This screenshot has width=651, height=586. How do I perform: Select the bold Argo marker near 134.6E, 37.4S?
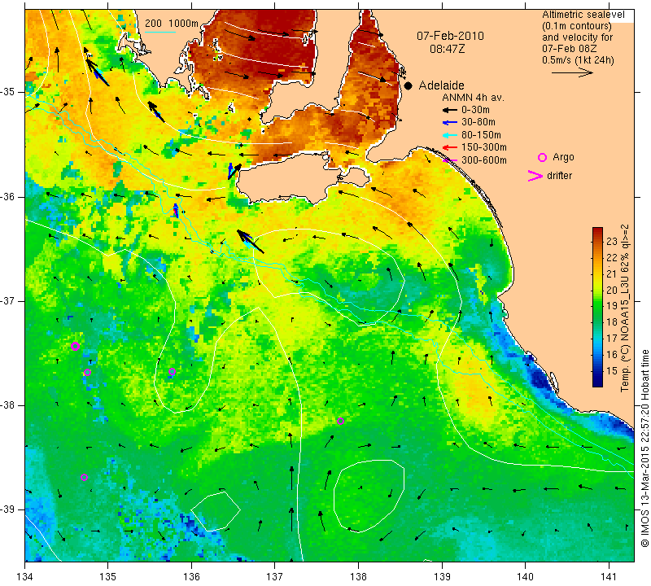pos(75,347)
